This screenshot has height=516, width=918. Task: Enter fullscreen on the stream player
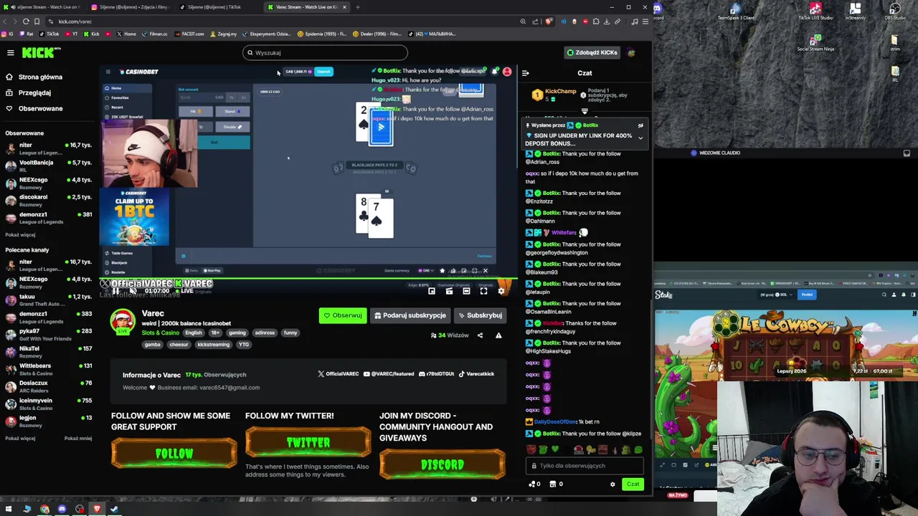483,291
